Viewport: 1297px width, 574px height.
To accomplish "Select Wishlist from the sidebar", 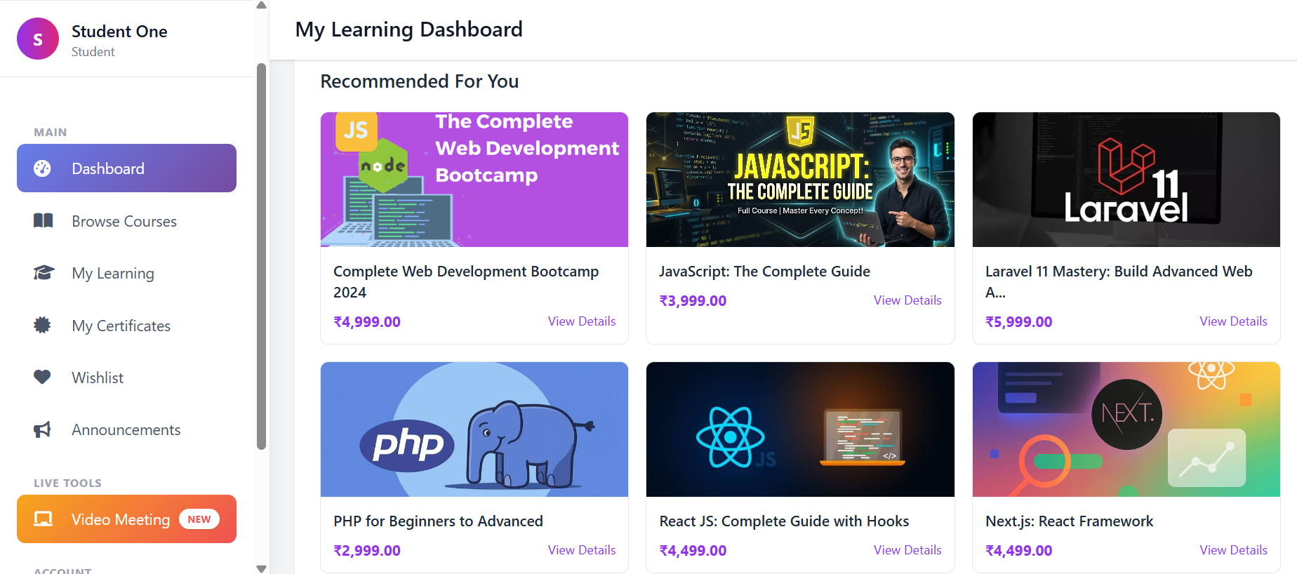I will click(x=126, y=378).
